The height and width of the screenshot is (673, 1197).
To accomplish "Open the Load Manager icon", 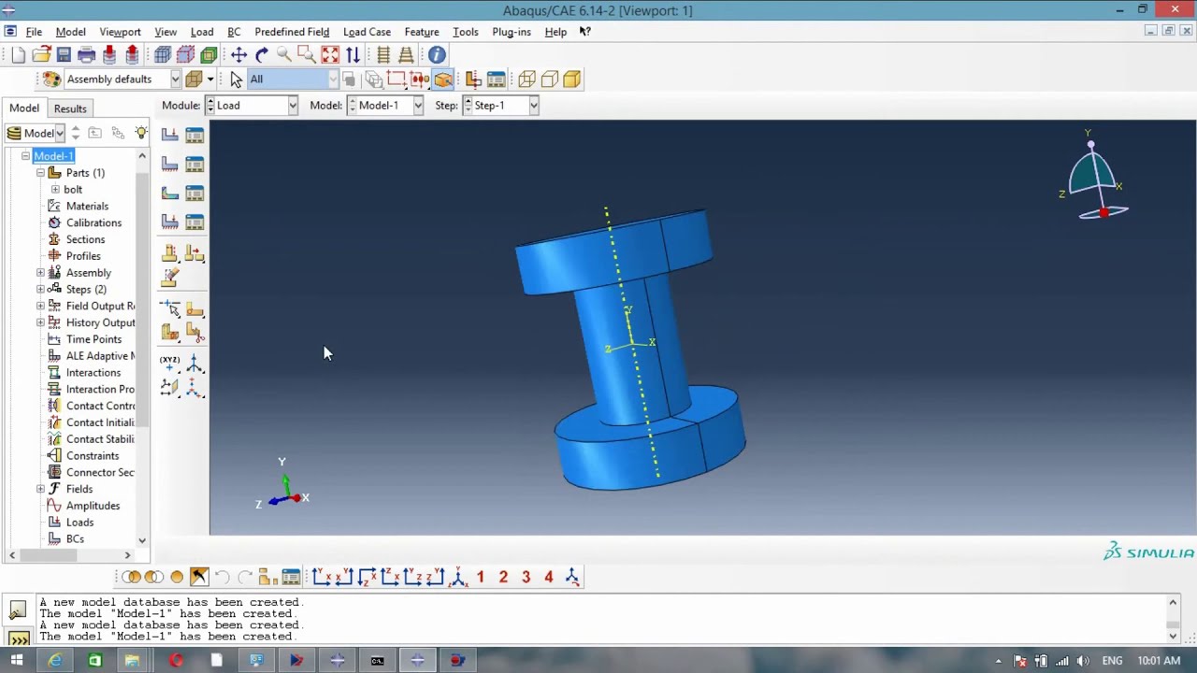I will (195, 135).
